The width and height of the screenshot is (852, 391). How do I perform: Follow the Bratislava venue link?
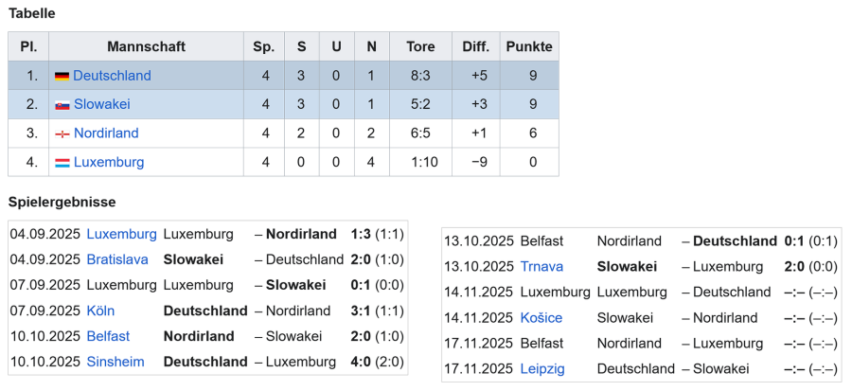click(x=117, y=259)
